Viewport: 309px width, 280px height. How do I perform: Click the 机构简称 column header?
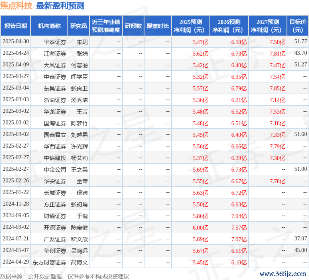(x=49, y=26)
